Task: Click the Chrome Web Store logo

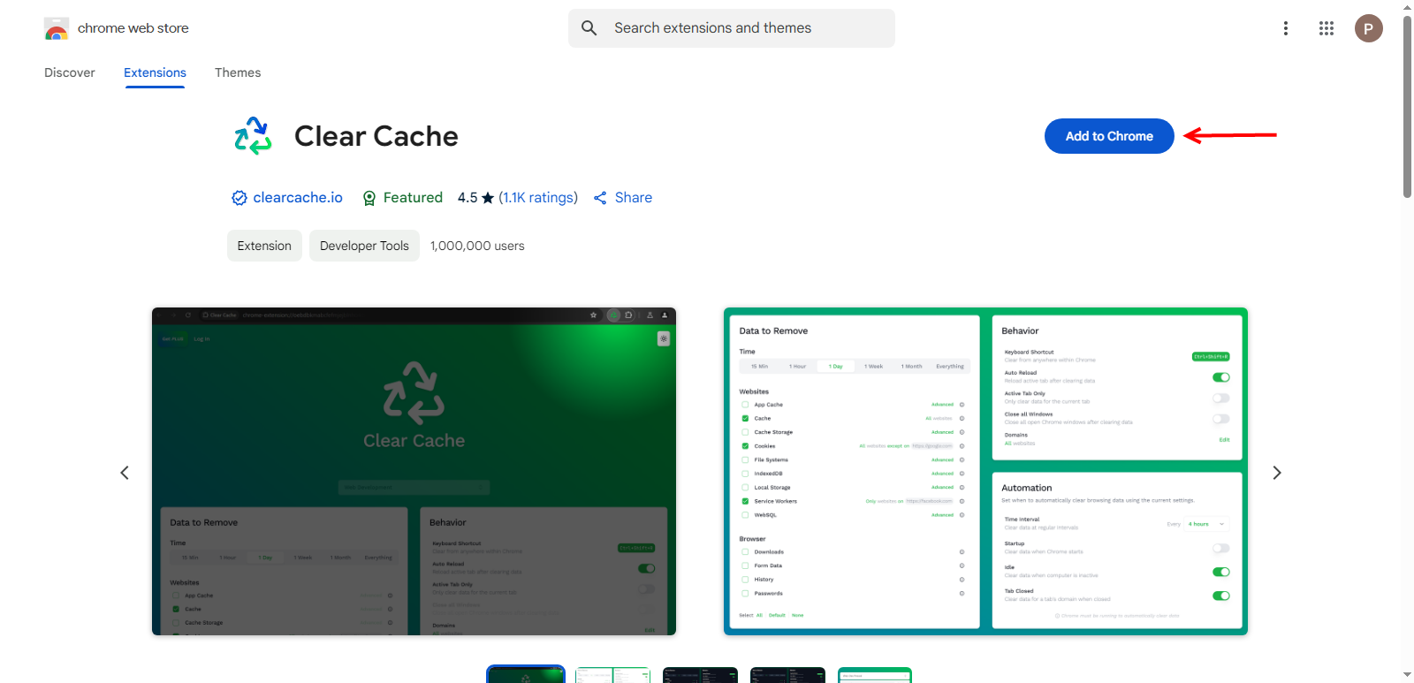Action: tap(57, 28)
